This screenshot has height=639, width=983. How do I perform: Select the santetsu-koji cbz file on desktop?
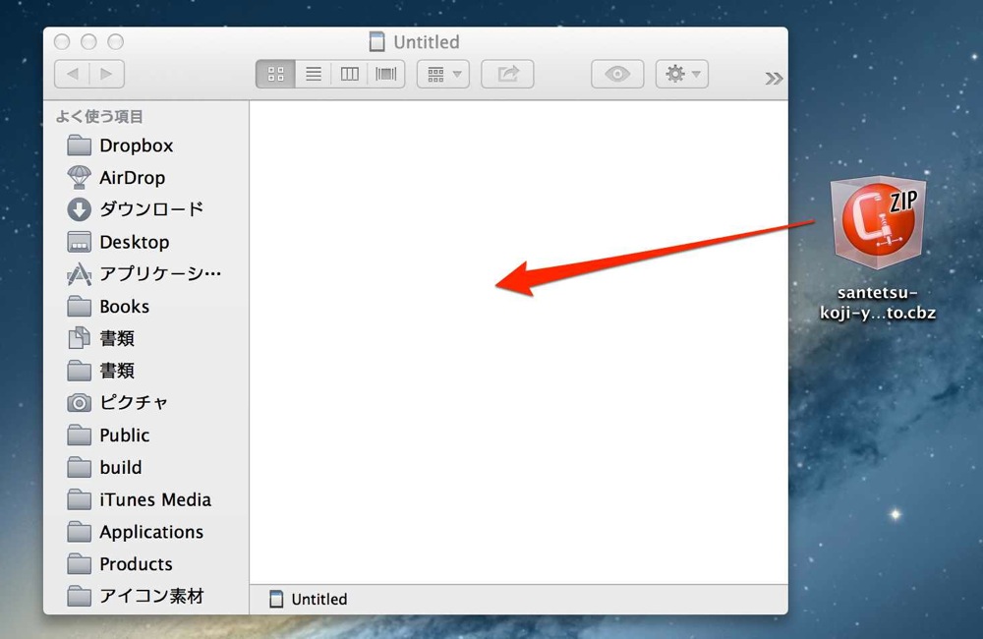[x=878, y=249]
